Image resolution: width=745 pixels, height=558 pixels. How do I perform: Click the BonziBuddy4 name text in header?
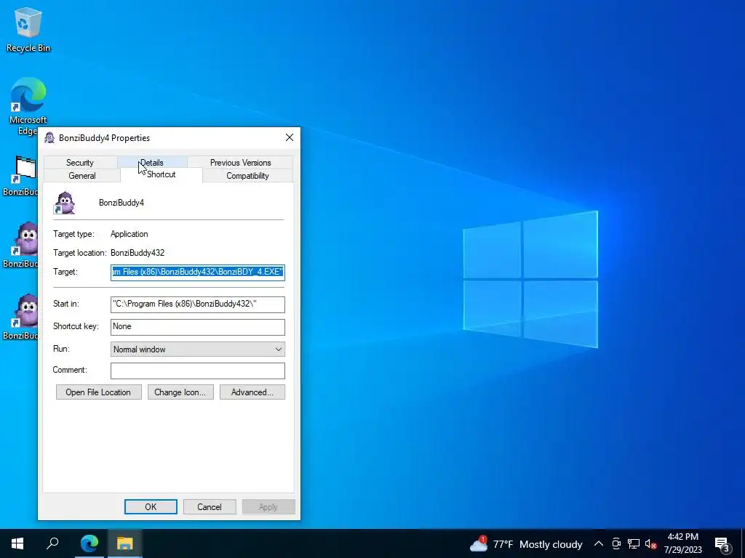click(x=121, y=203)
